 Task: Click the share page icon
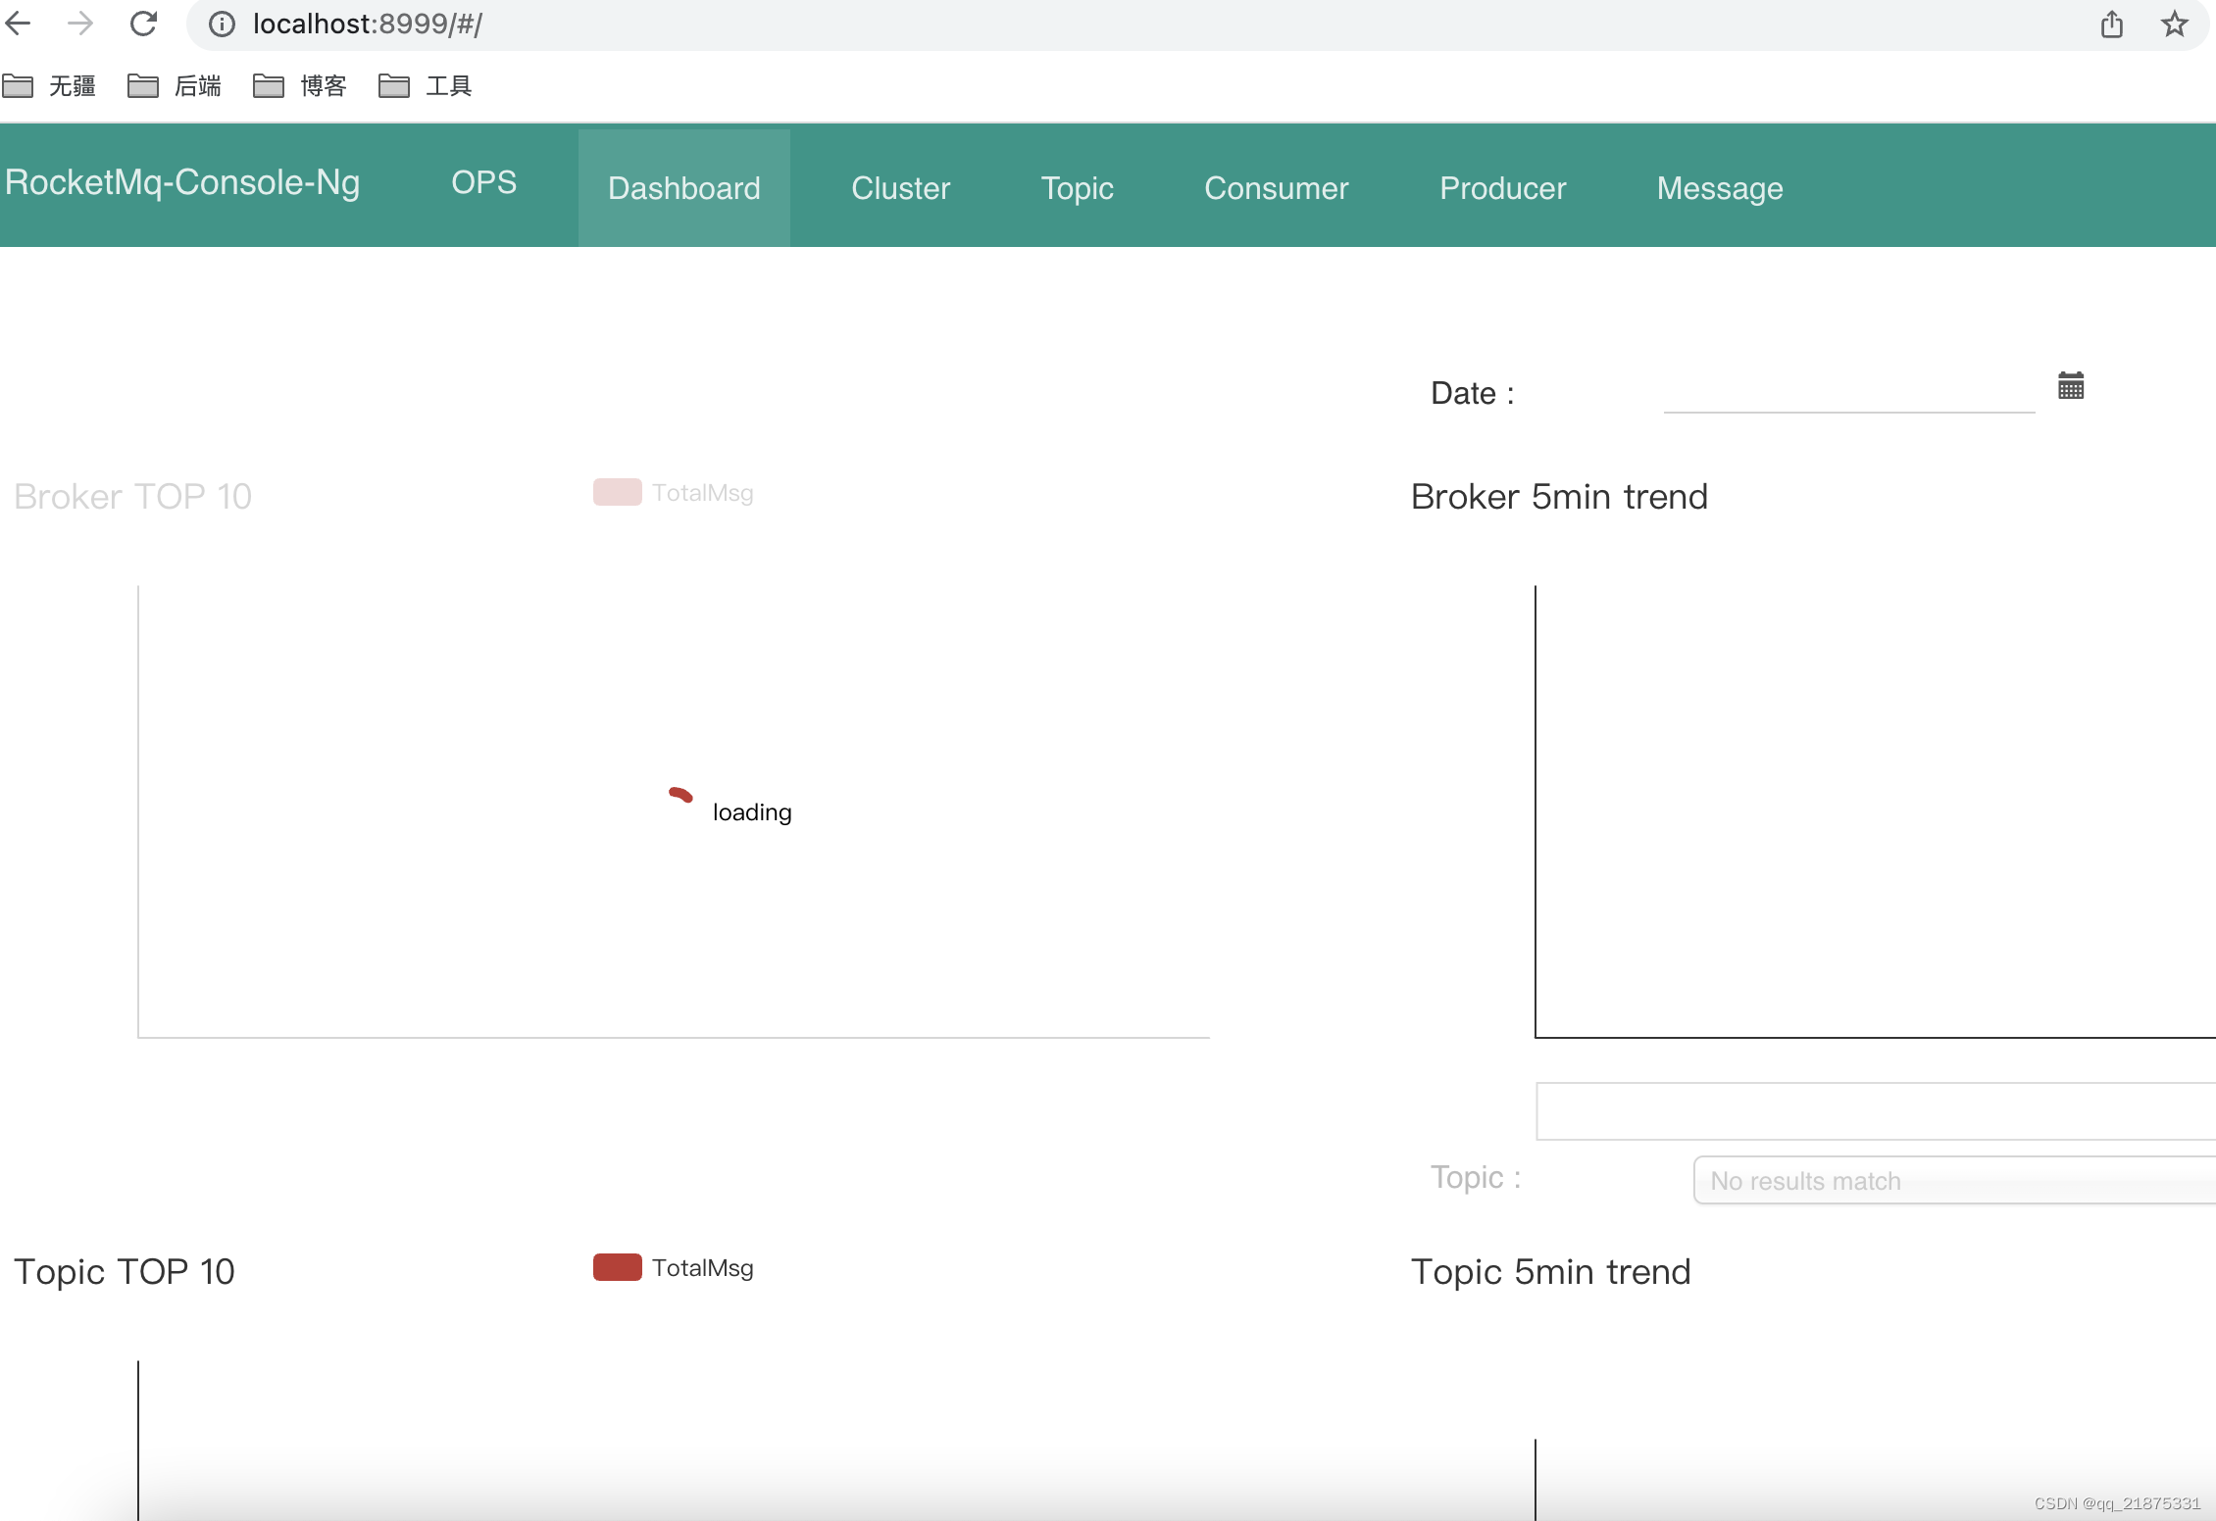(2111, 24)
